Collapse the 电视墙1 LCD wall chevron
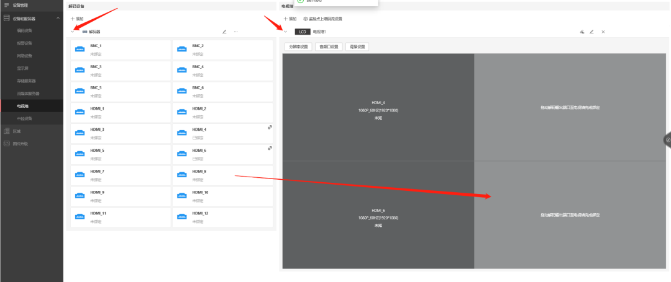Screen dimensions: 671x282 285,32
